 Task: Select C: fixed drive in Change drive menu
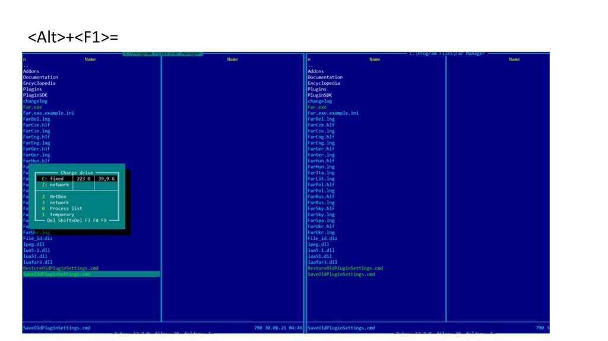point(77,179)
